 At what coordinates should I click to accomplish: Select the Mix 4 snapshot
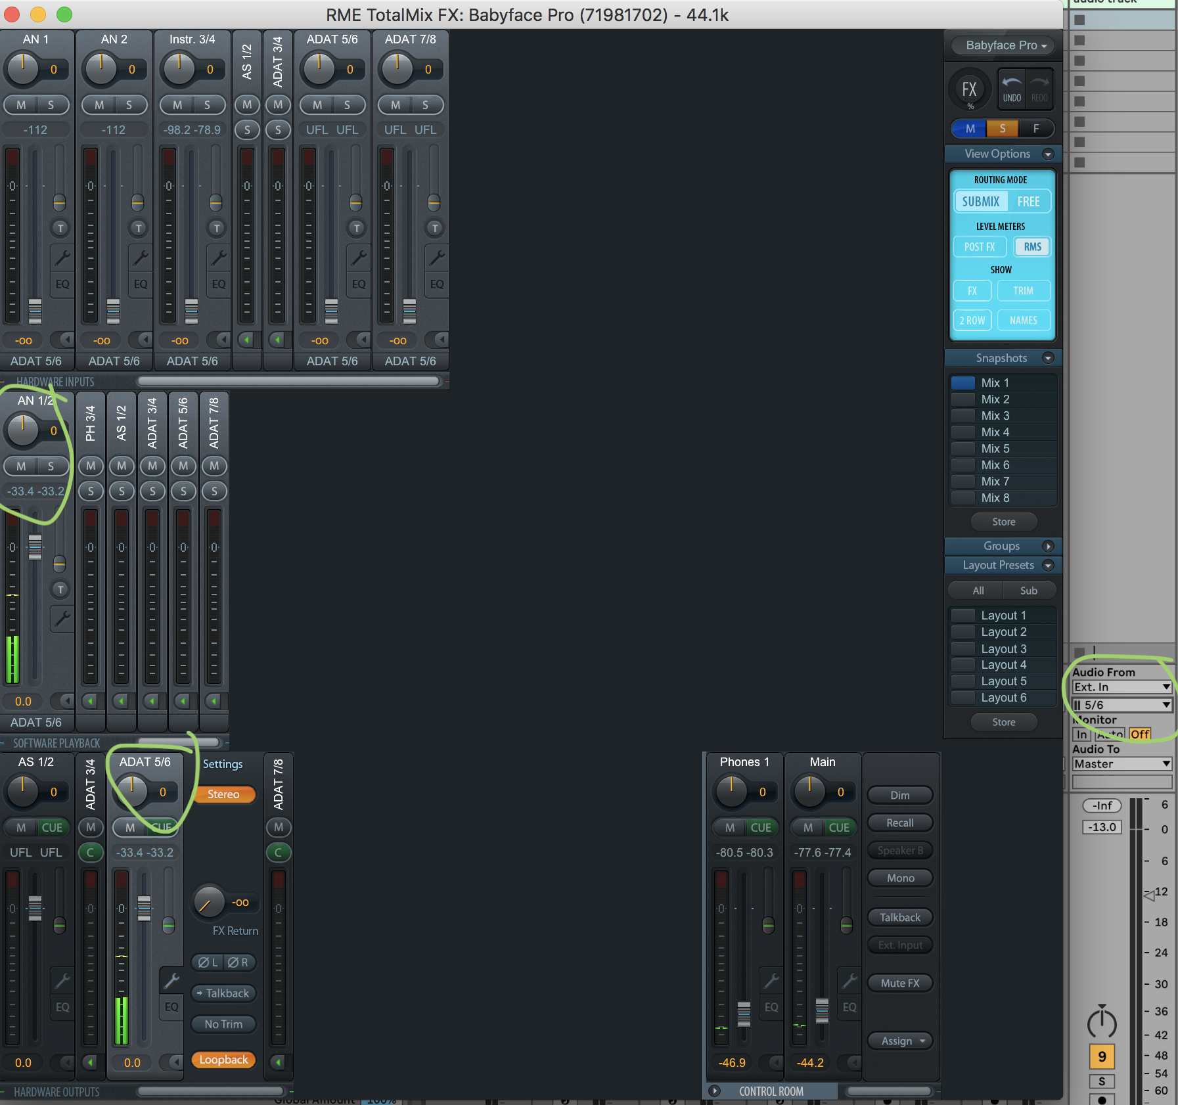pyautogui.click(x=1003, y=432)
